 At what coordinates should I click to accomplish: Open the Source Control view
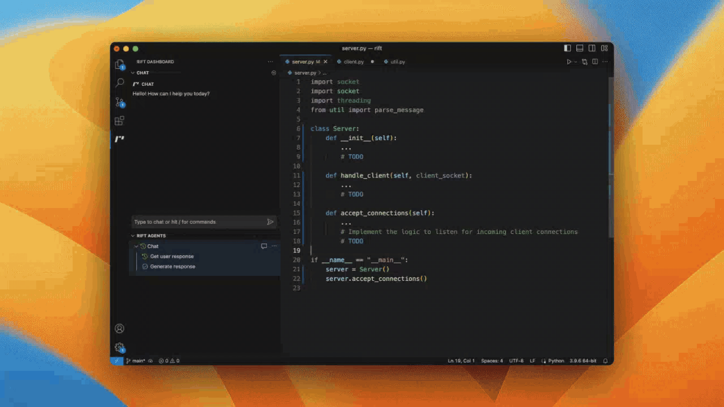click(x=119, y=102)
